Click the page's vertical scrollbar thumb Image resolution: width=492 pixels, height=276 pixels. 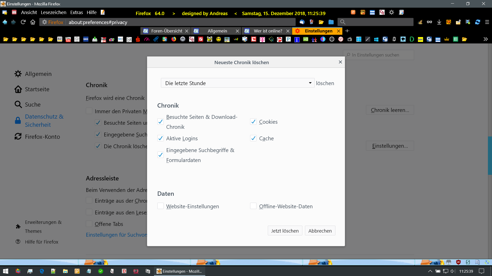point(490,156)
